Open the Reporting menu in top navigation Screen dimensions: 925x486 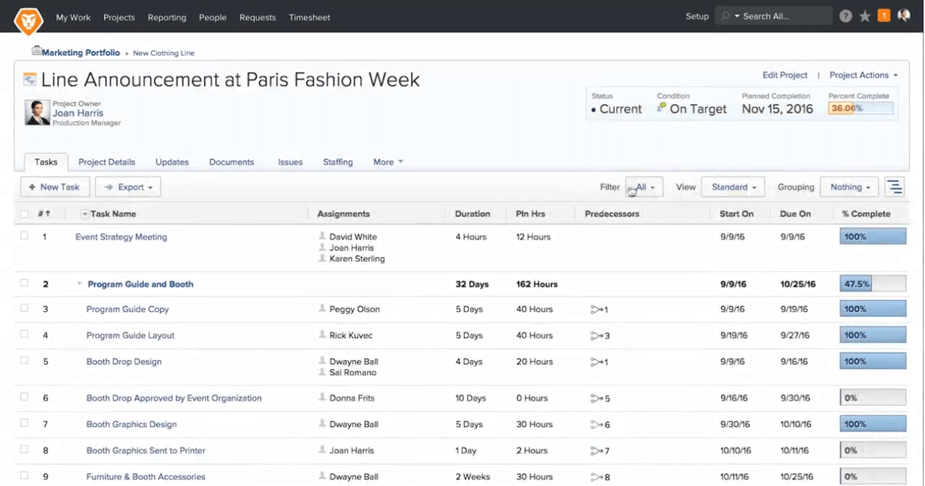point(166,17)
